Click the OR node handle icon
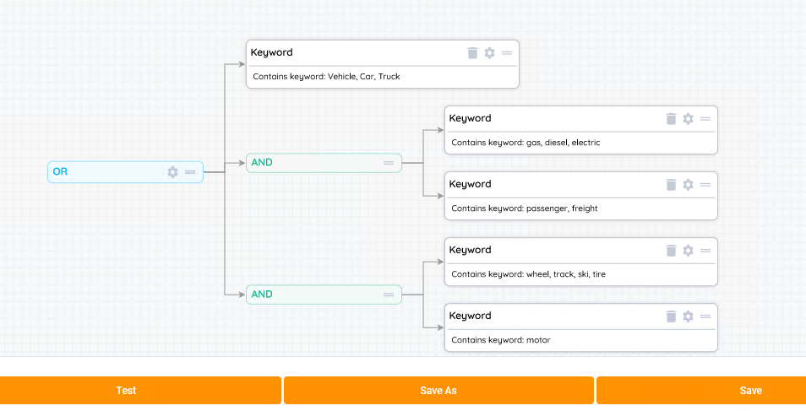806x411 pixels. click(x=190, y=172)
